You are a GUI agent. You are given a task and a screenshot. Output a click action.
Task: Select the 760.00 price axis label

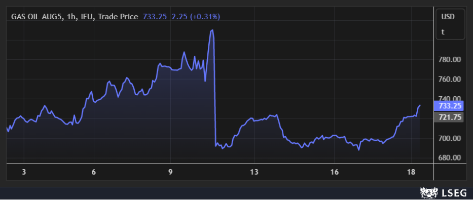449,79
